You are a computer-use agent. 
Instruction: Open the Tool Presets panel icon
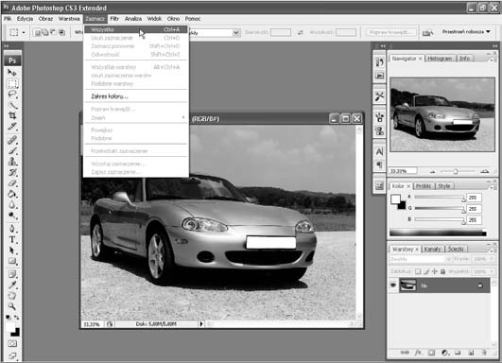(380, 96)
